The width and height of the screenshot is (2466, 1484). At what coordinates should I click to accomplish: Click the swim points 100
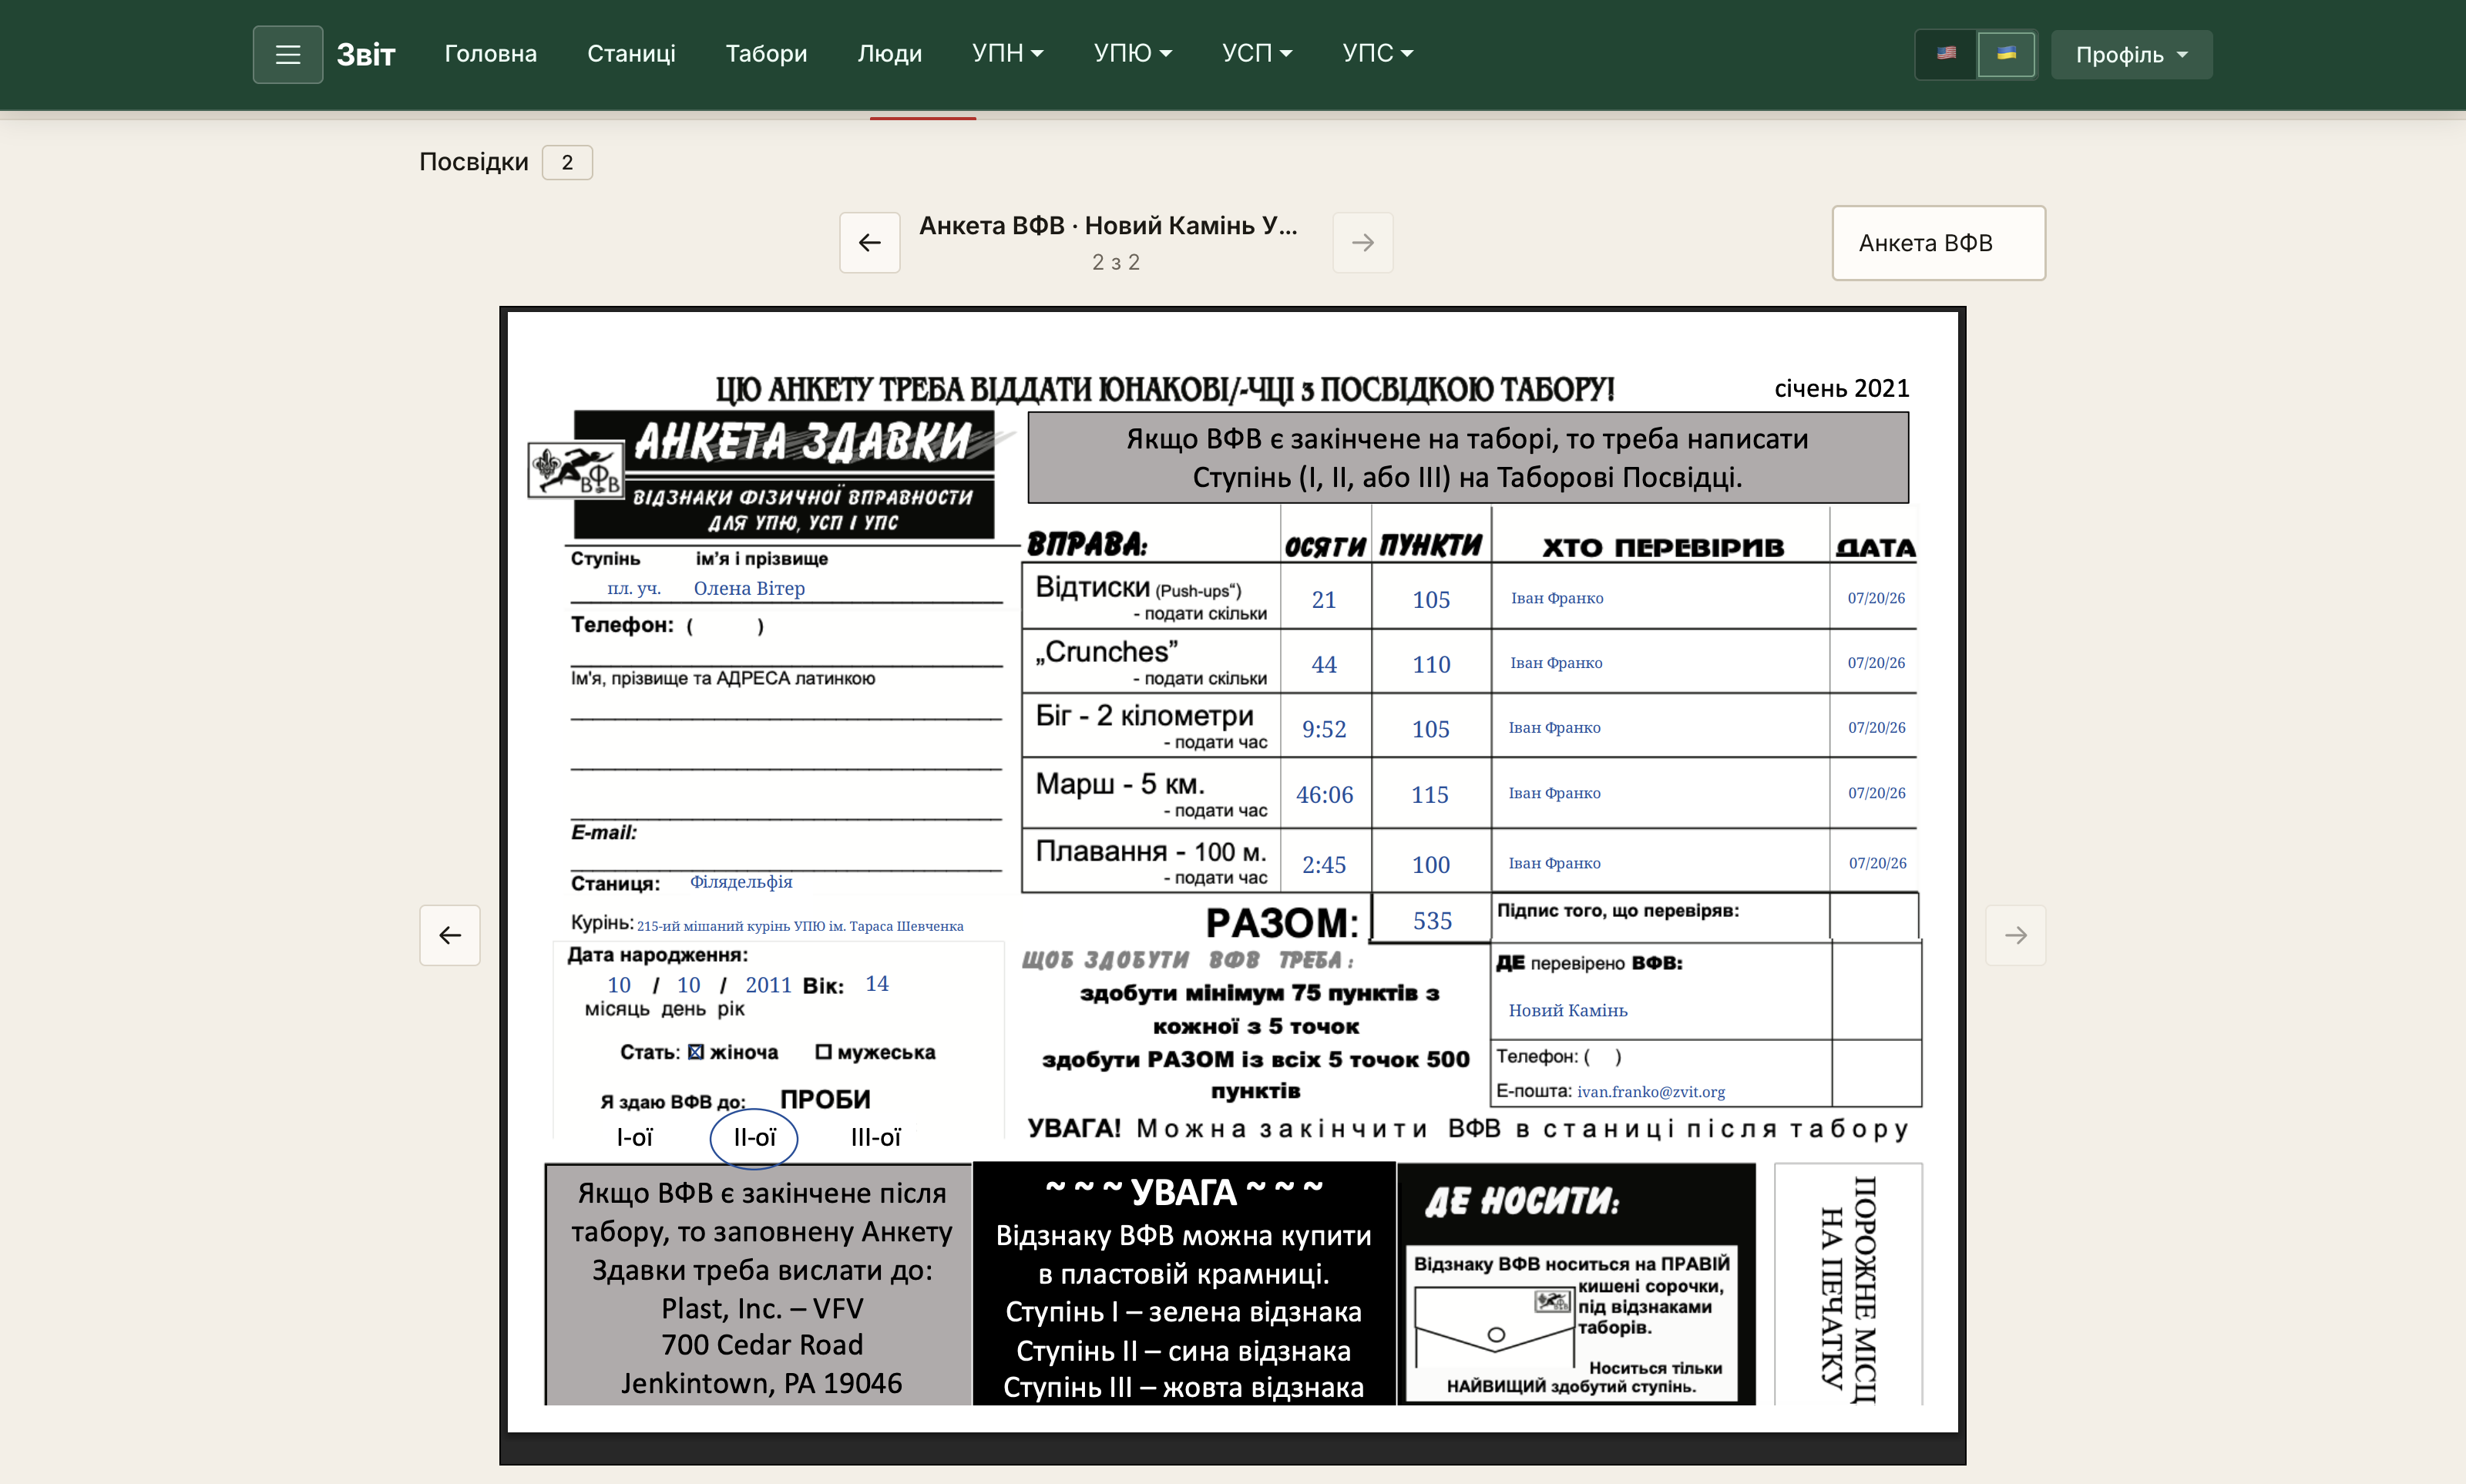1430,864
